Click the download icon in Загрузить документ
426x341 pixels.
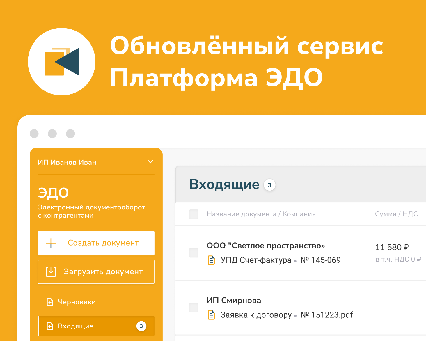click(51, 272)
